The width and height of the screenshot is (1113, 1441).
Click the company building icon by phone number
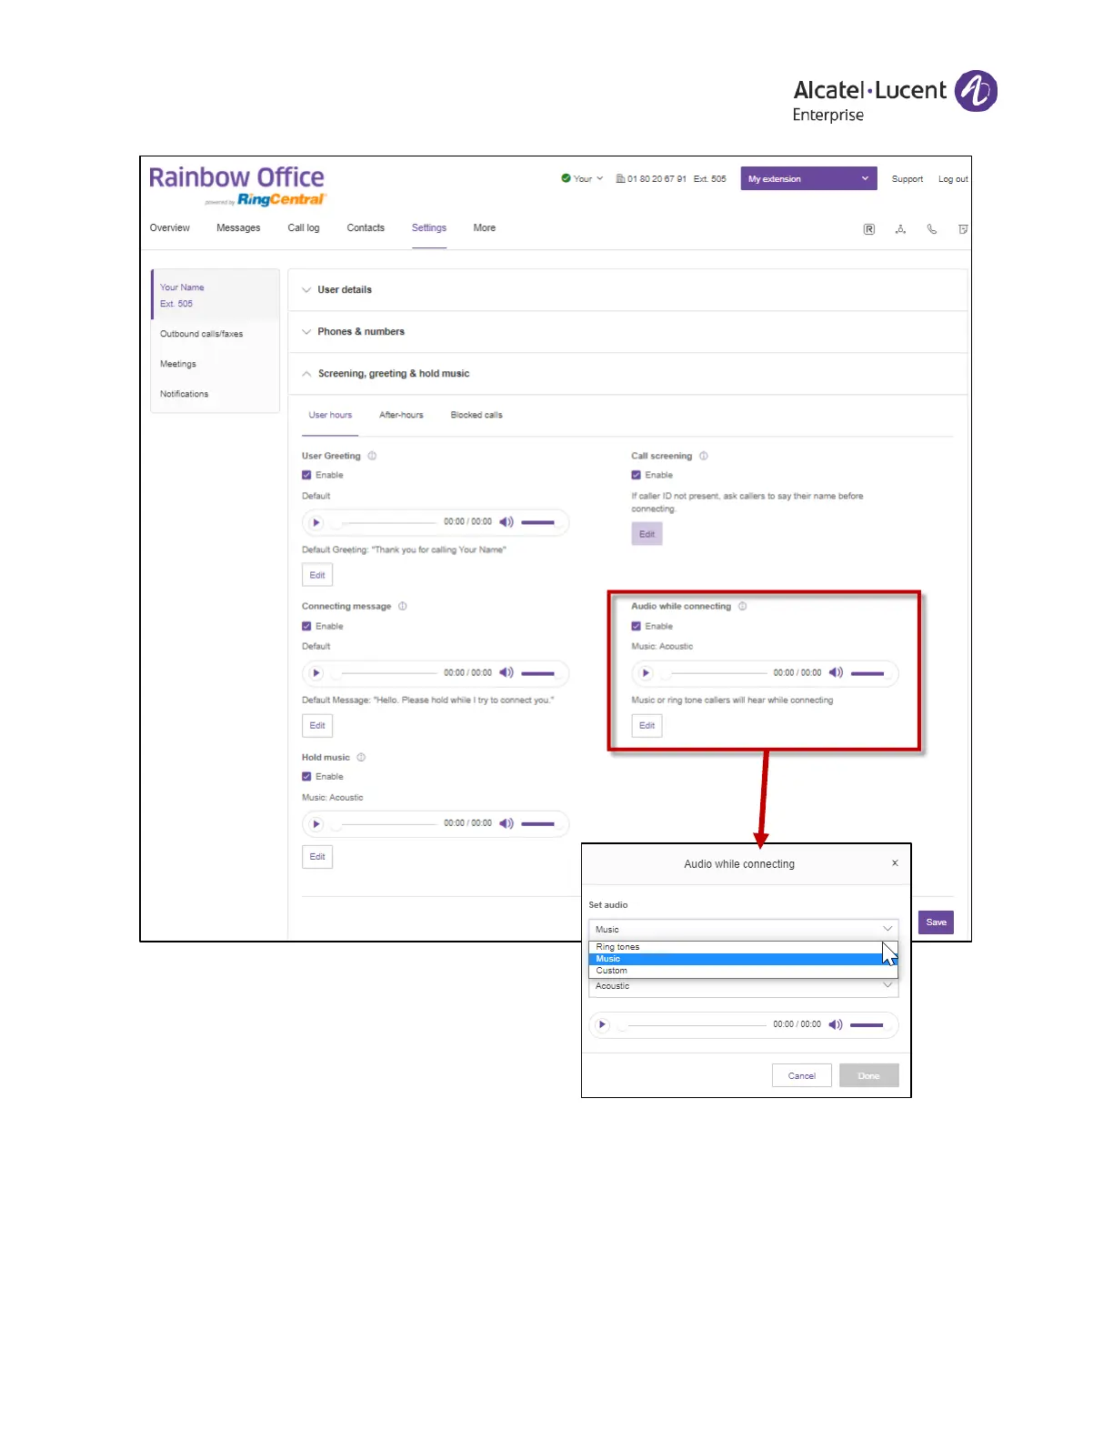pos(620,178)
